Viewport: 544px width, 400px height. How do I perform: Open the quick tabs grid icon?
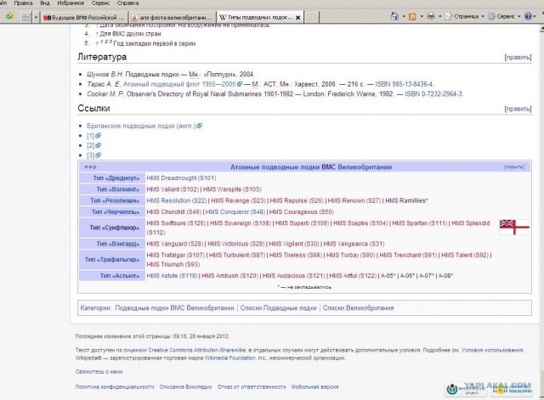click(x=25, y=17)
